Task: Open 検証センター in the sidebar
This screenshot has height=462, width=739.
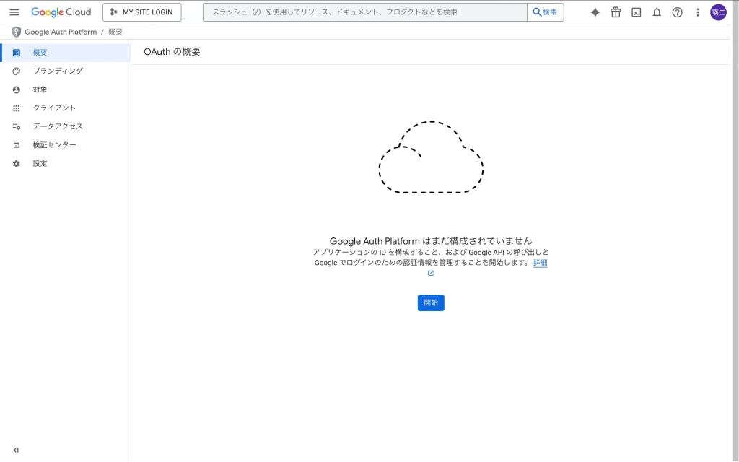Action: pyautogui.click(x=54, y=145)
